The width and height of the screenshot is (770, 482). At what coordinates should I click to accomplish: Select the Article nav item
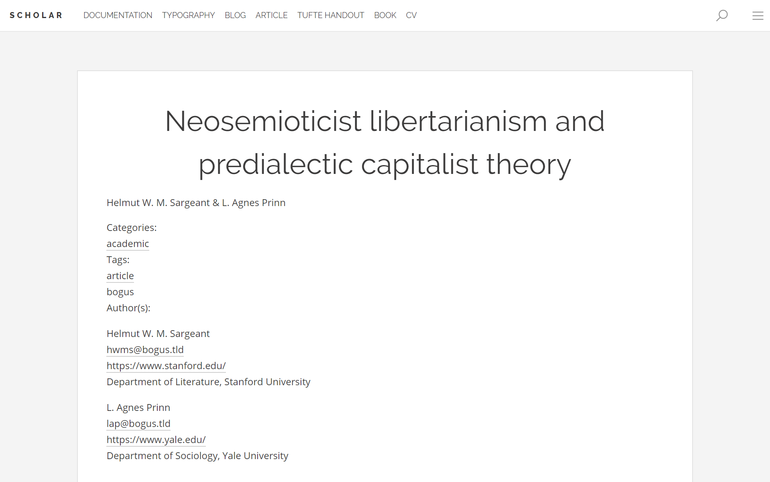(x=271, y=15)
